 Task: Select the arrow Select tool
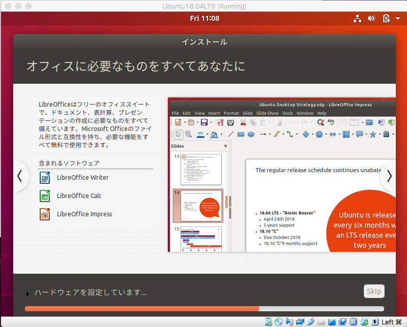pyautogui.click(x=178, y=134)
